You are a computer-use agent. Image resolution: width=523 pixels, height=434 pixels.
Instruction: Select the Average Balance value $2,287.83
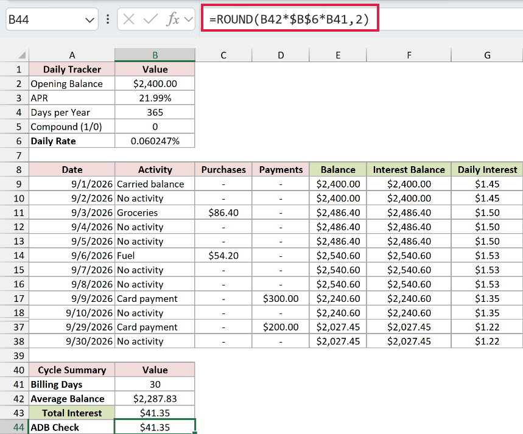click(x=155, y=399)
